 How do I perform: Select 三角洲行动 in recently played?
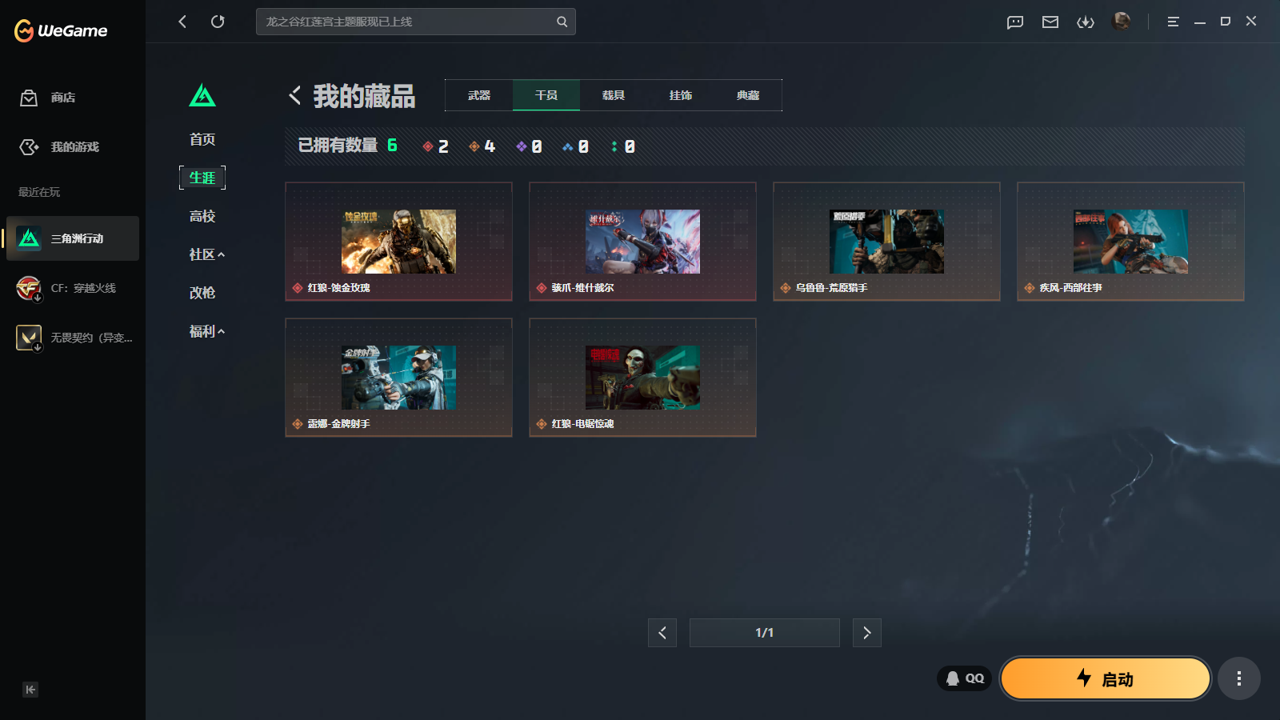[x=73, y=238]
